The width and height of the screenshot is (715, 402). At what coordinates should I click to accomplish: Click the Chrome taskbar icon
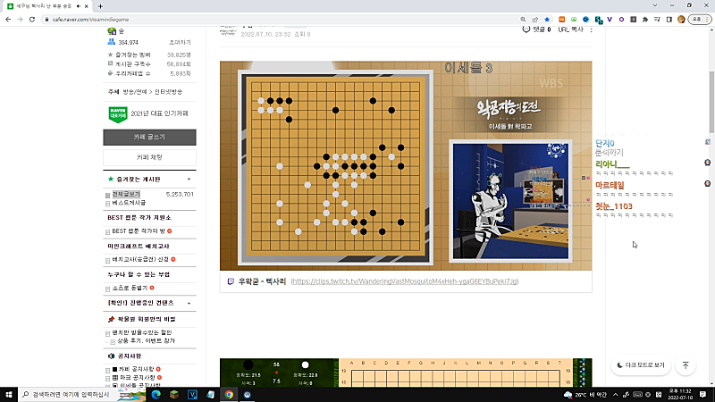coord(229,395)
